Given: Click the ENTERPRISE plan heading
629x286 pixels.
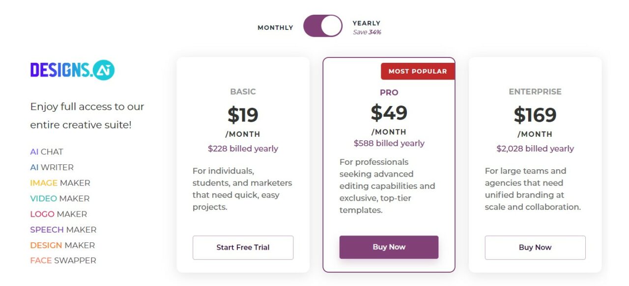Looking at the screenshot, I should [535, 92].
